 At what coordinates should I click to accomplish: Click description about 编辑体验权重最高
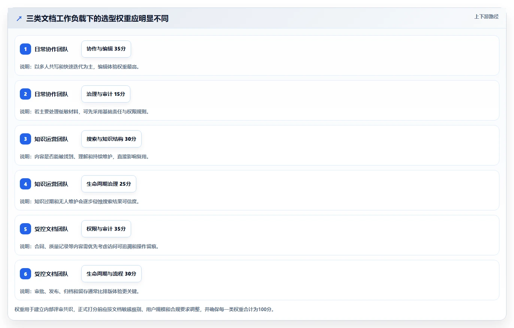79,67
